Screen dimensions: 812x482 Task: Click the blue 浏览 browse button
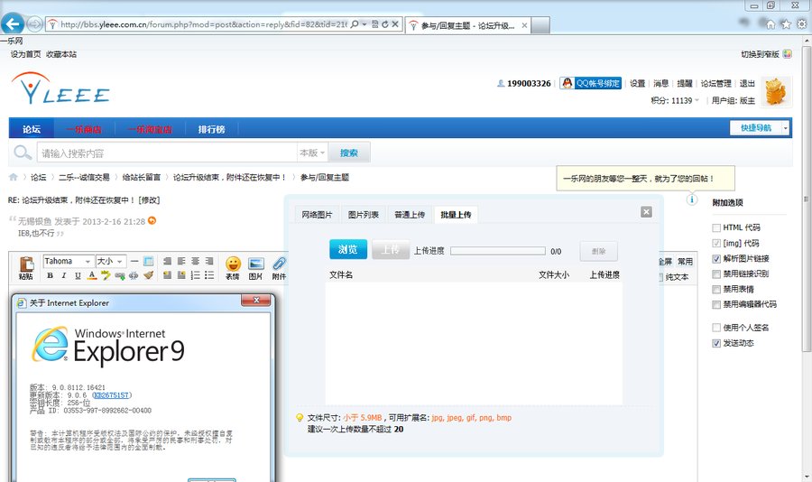(347, 250)
